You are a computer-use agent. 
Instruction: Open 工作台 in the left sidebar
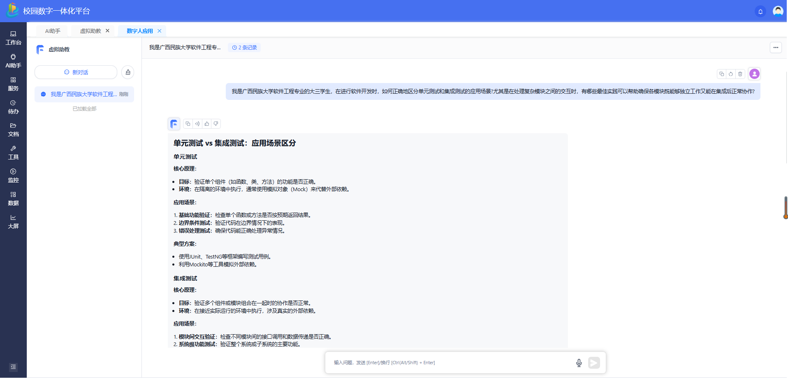13,38
